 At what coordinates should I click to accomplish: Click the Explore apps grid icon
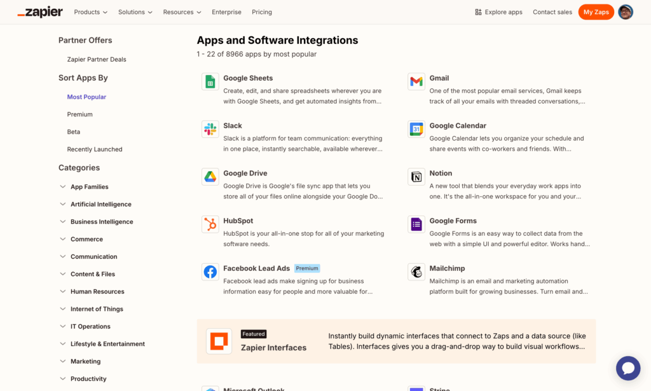tap(478, 12)
